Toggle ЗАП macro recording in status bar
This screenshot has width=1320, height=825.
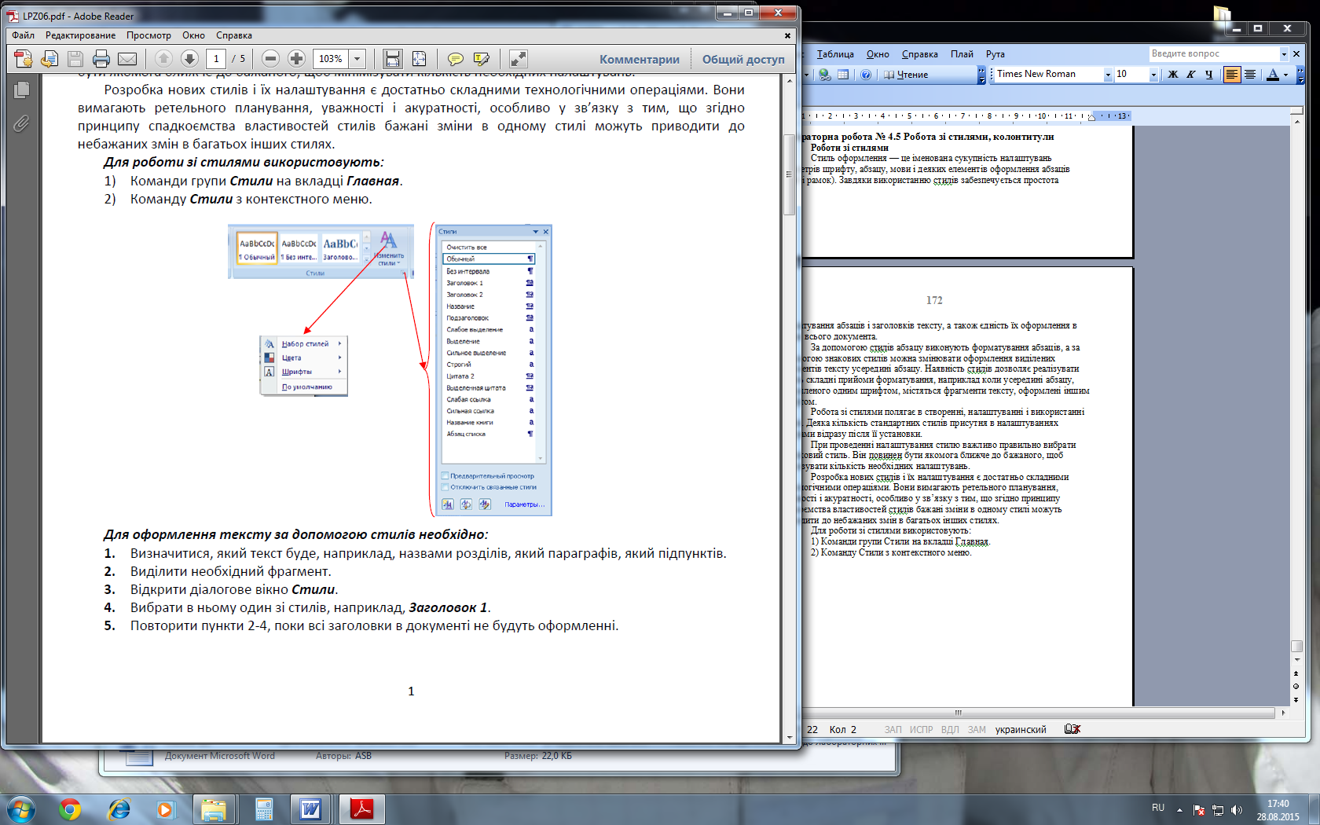click(x=893, y=730)
